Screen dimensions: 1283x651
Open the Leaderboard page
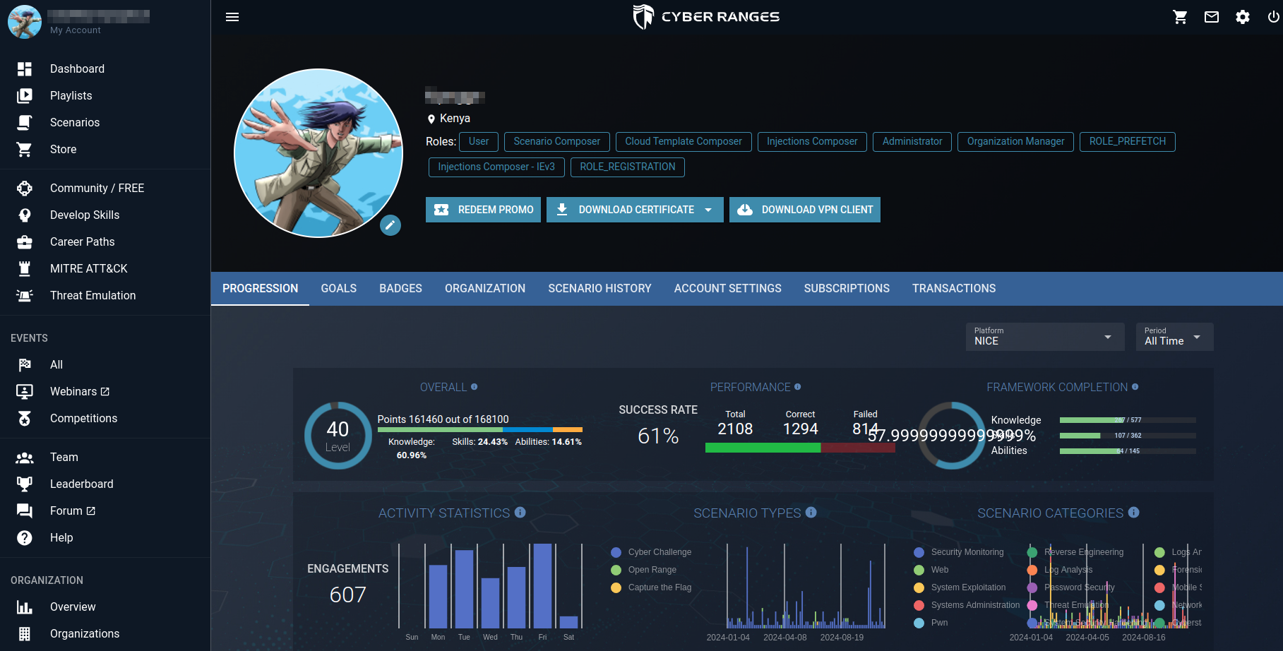[81, 484]
